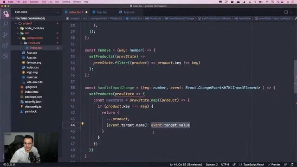Open Source Control view in activity bar
The image size is (297, 167).
tap(5, 35)
